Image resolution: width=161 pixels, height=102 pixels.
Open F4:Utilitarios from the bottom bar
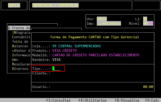click(92, 100)
